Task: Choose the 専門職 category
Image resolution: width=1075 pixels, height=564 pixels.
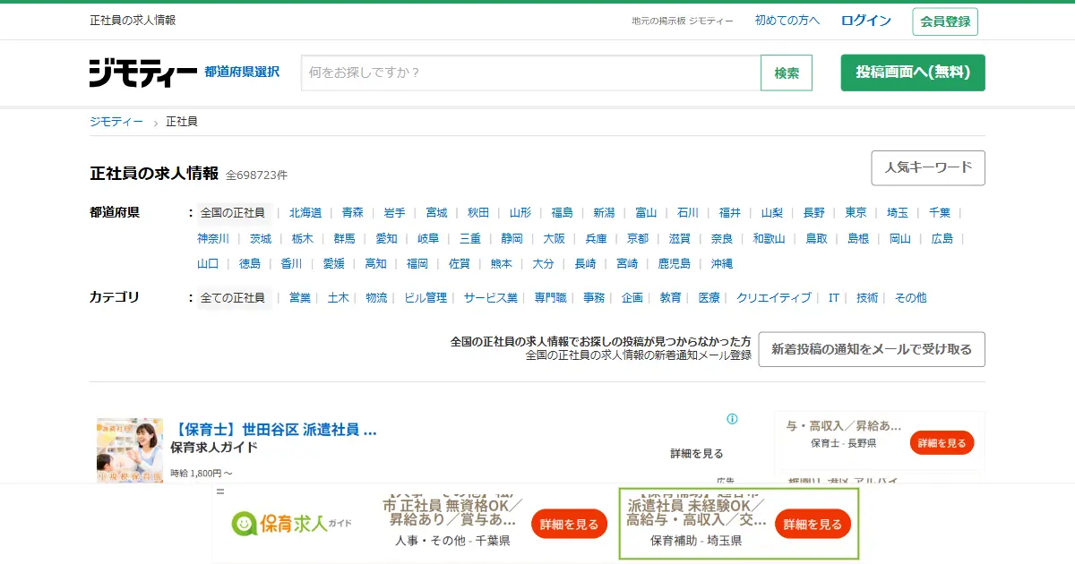Action: pos(551,298)
